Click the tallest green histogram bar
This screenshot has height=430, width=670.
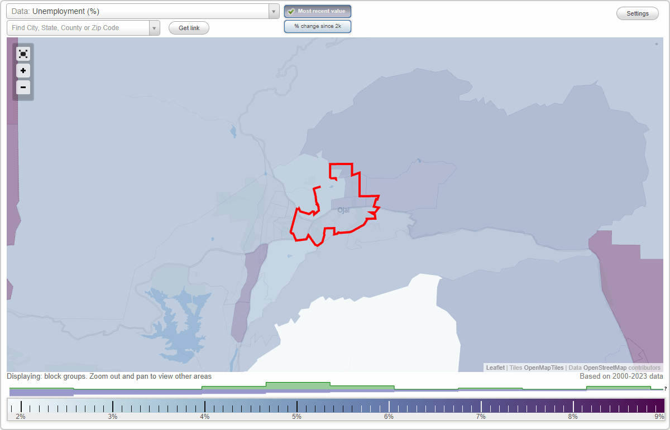coord(298,385)
